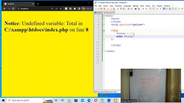Click the $total = 10 code line
The image size is (184, 103).
(x=125, y=33)
